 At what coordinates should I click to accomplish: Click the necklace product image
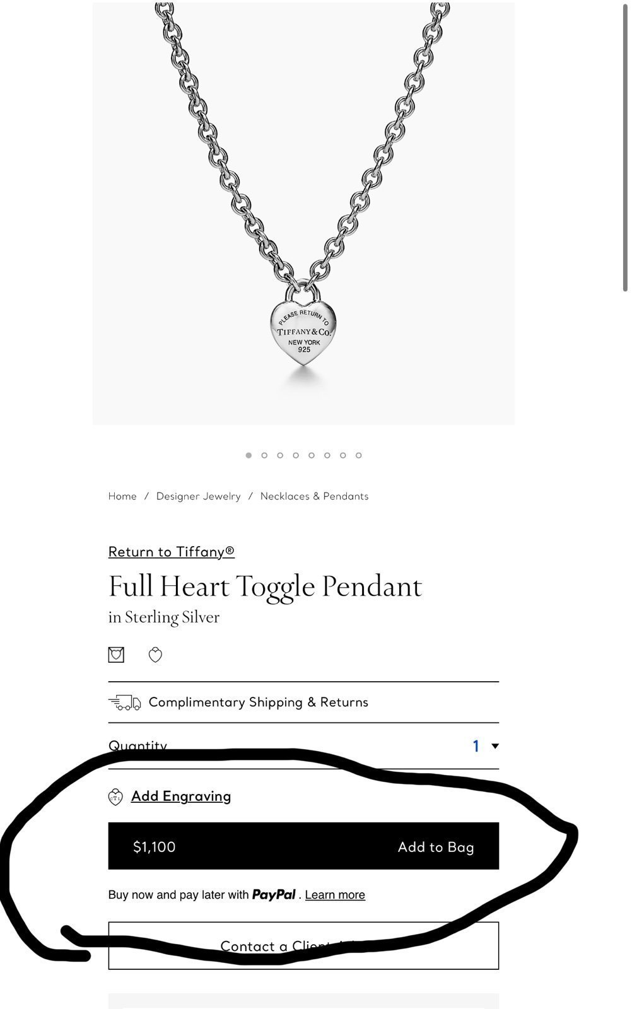[303, 213]
